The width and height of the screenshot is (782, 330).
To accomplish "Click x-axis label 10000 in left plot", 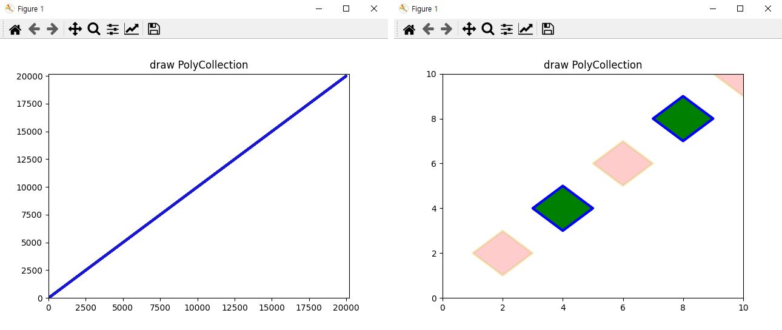I will click(198, 308).
